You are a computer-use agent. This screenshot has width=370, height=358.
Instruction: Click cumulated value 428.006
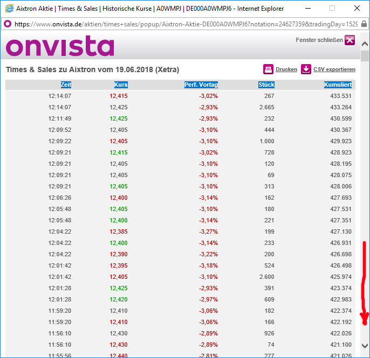click(341, 186)
